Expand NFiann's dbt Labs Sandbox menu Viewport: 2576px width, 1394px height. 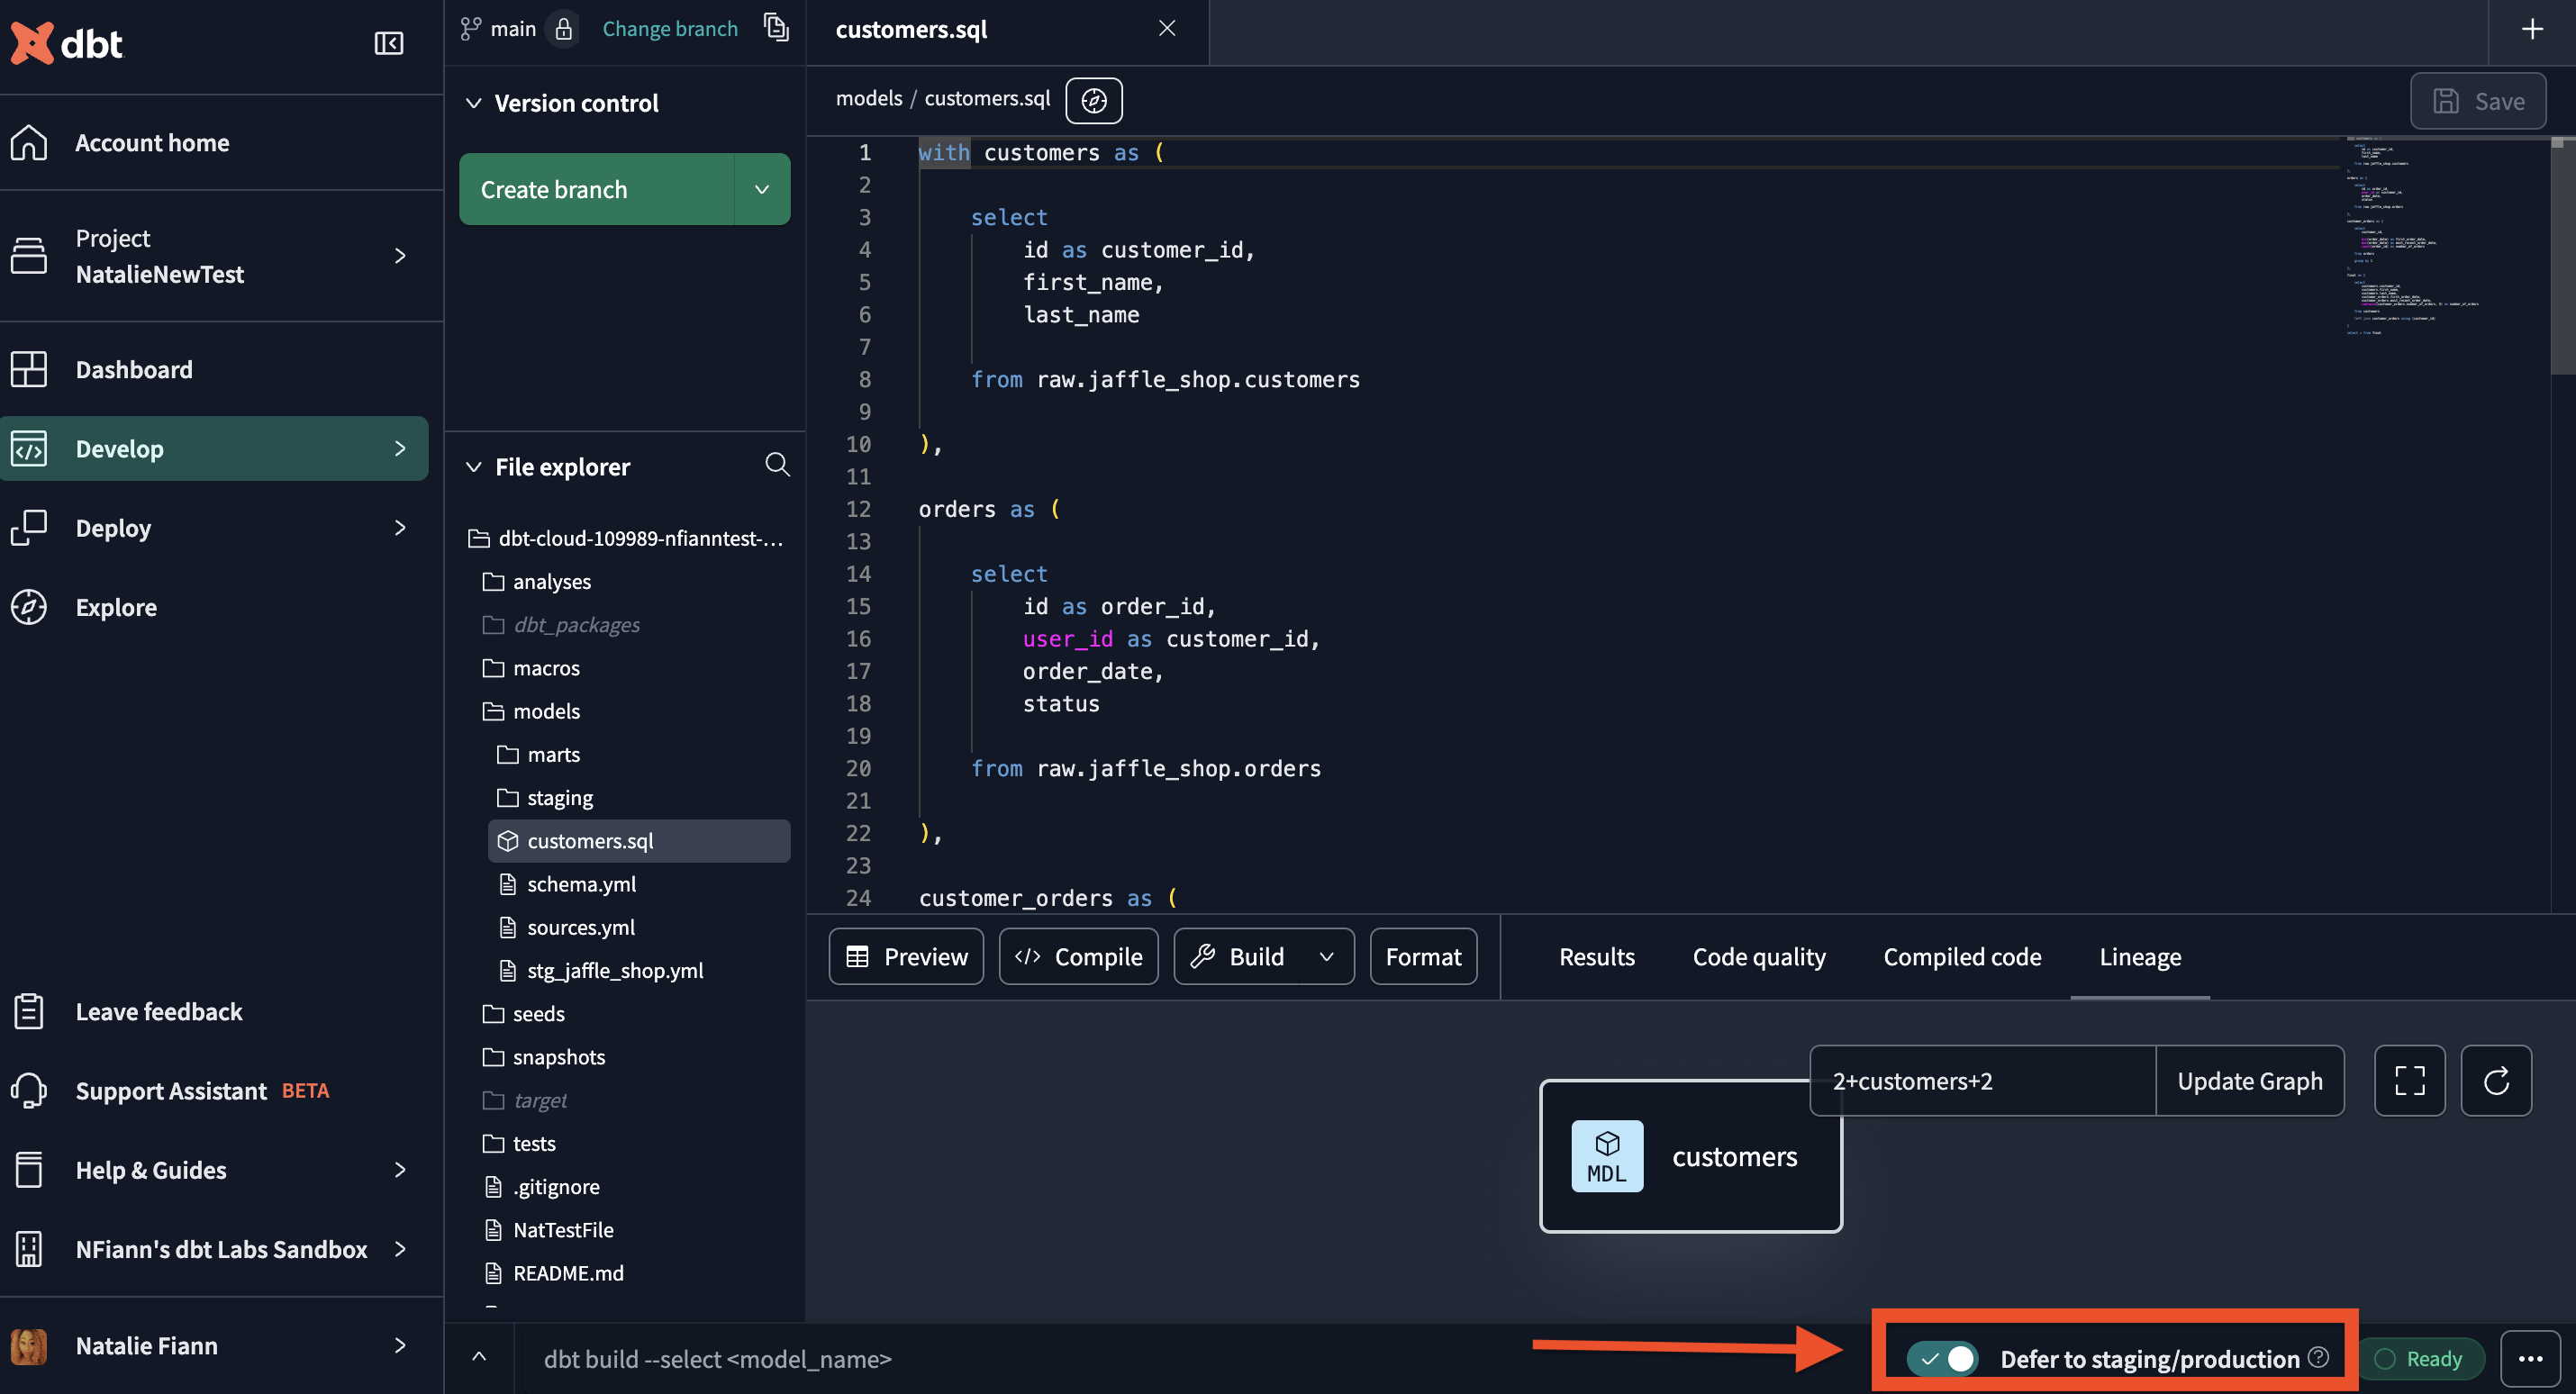[400, 1249]
